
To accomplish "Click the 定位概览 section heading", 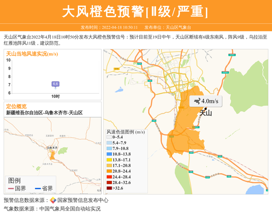I will (x=16, y=106).
